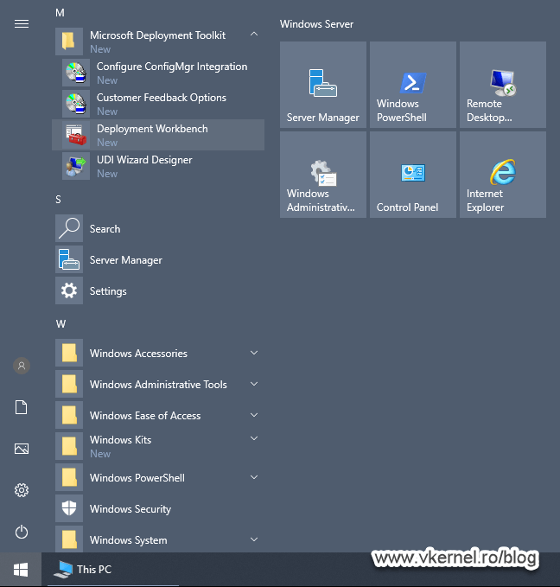Image resolution: width=560 pixels, height=587 pixels.
Task: Select the UDI Wizard Designer text
Action: 144,160
